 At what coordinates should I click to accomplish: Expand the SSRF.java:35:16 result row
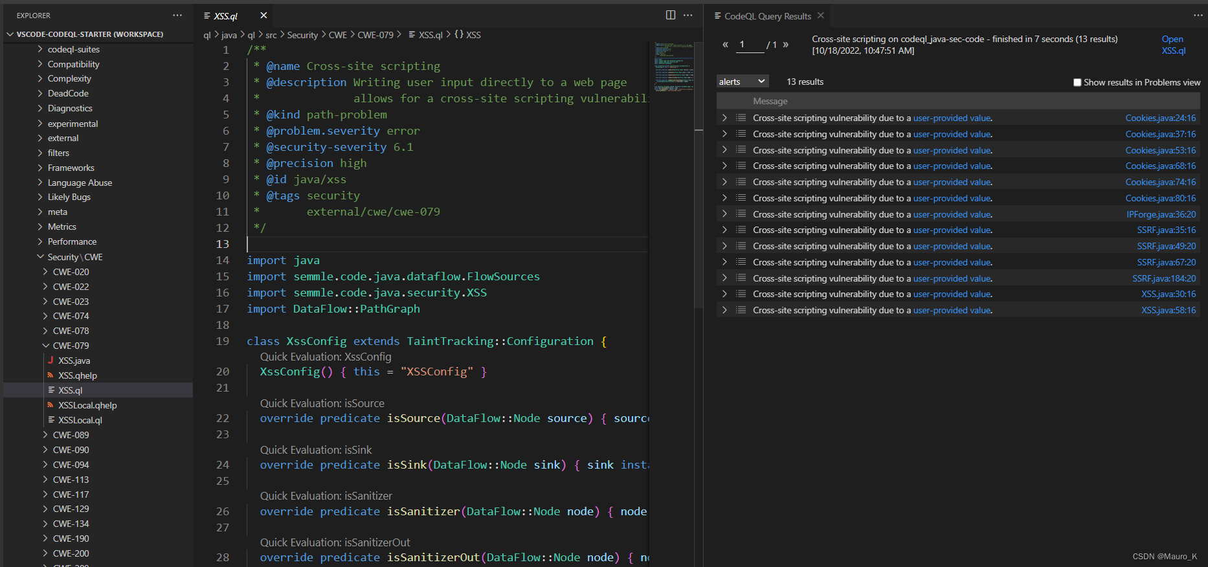[x=724, y=230]
